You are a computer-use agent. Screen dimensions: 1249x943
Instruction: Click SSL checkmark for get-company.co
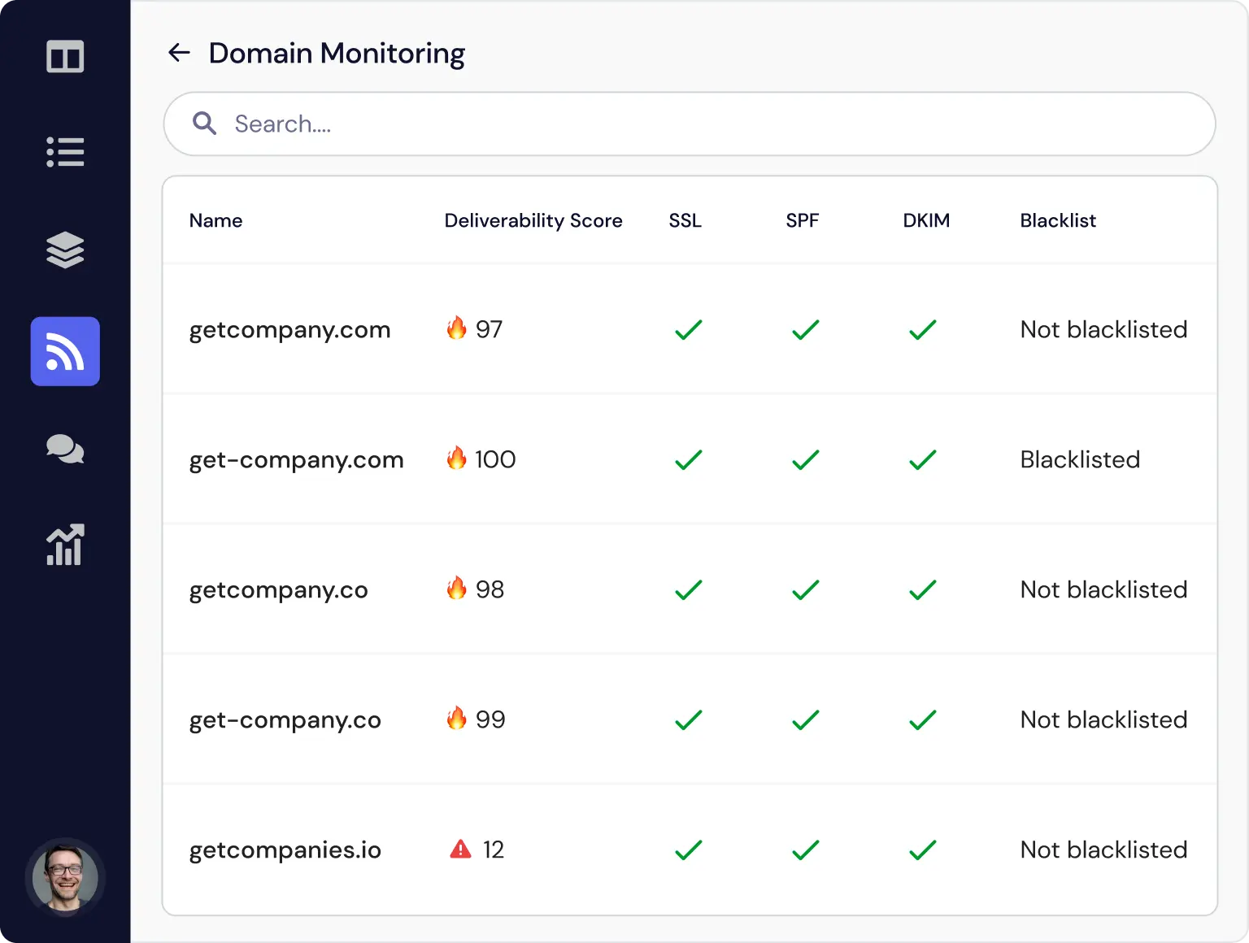pos(688,719)
